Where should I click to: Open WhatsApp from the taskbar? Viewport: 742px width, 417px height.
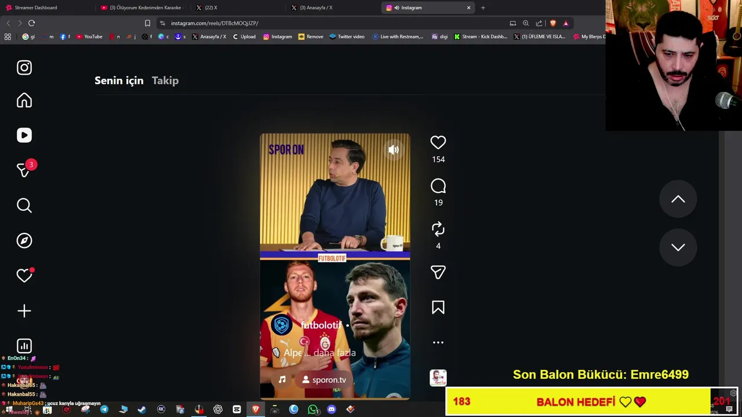pos(313,409)
